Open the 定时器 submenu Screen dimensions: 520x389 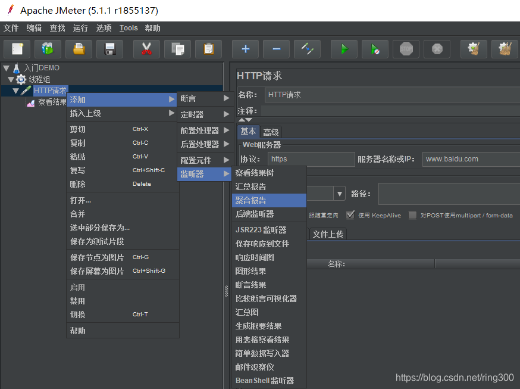coord(205,114)
